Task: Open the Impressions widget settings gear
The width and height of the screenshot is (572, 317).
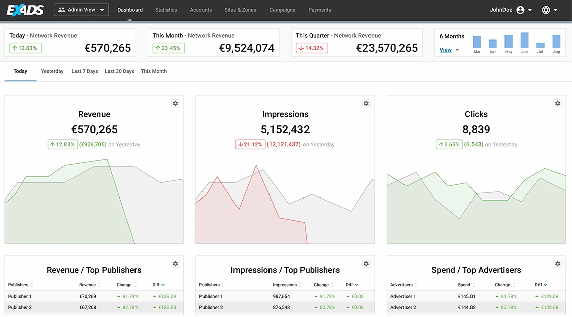Action: [366, 103]
